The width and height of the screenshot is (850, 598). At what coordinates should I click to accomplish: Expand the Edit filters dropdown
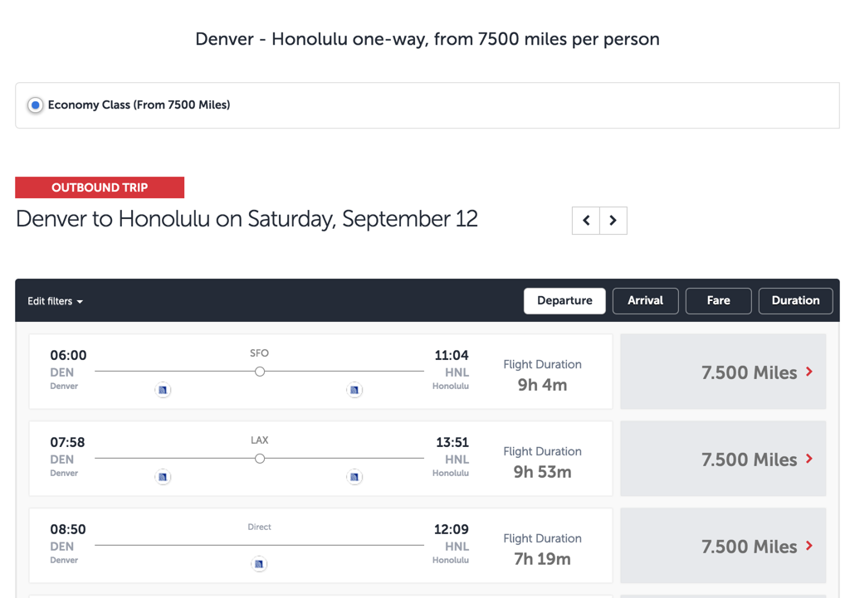(56, 301)
